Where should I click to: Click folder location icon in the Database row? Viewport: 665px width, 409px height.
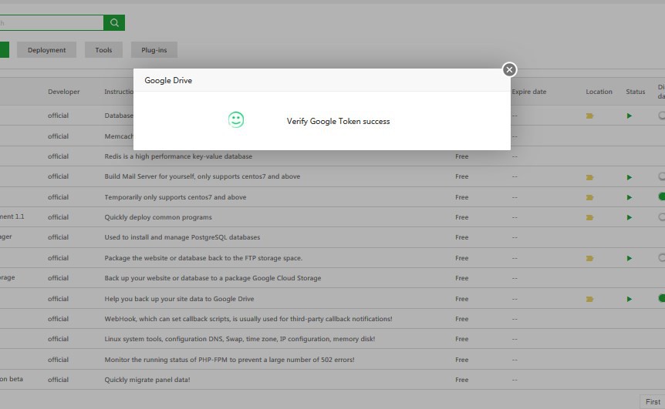(x=590, y=116)
